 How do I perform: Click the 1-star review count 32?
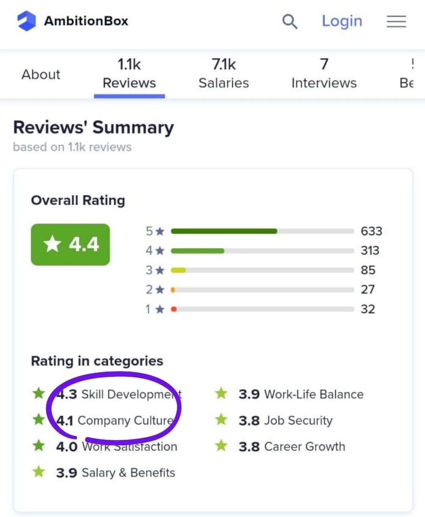click(x=368, y=309)
